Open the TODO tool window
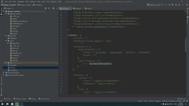Viewport: 189px width, 106px height. 7,99
